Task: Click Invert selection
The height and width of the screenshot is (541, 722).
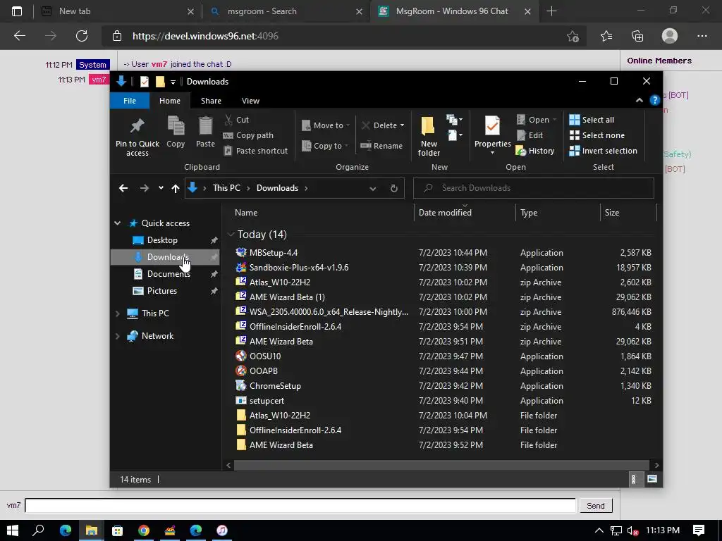Action: pos(604,151)
